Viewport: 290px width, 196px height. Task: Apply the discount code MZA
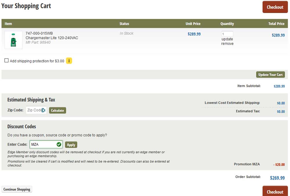pyautogui.click(x=71, y=145)
